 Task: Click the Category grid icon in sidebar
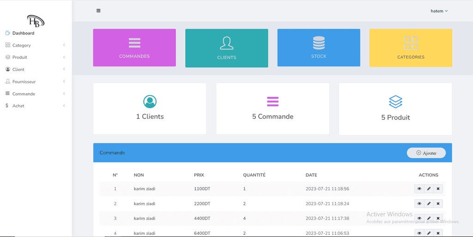click(x=8, y=45)
